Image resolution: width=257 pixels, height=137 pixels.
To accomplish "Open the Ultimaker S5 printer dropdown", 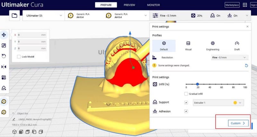I will click(44, 15).
